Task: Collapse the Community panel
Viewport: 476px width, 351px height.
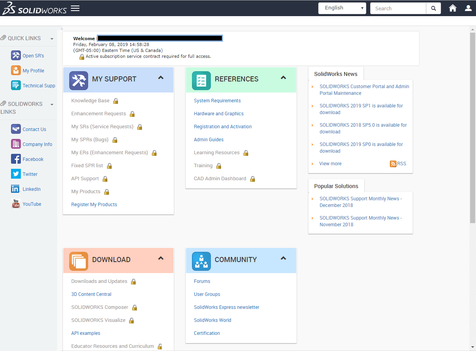Action: click(x=283, y=259)
